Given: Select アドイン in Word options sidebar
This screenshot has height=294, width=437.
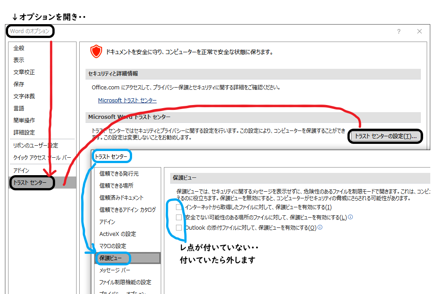Looking at the screenshot, I should 21,171.
